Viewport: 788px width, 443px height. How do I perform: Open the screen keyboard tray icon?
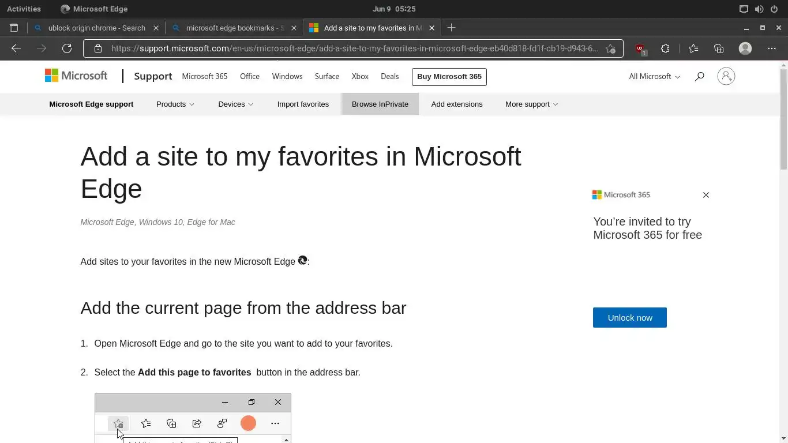(x=744, y=9)
